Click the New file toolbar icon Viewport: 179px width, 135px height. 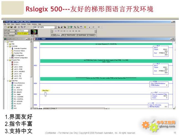click(6, 27)
